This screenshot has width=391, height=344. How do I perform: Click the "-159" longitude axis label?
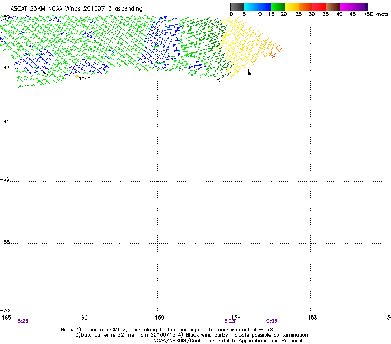point(157,318)
